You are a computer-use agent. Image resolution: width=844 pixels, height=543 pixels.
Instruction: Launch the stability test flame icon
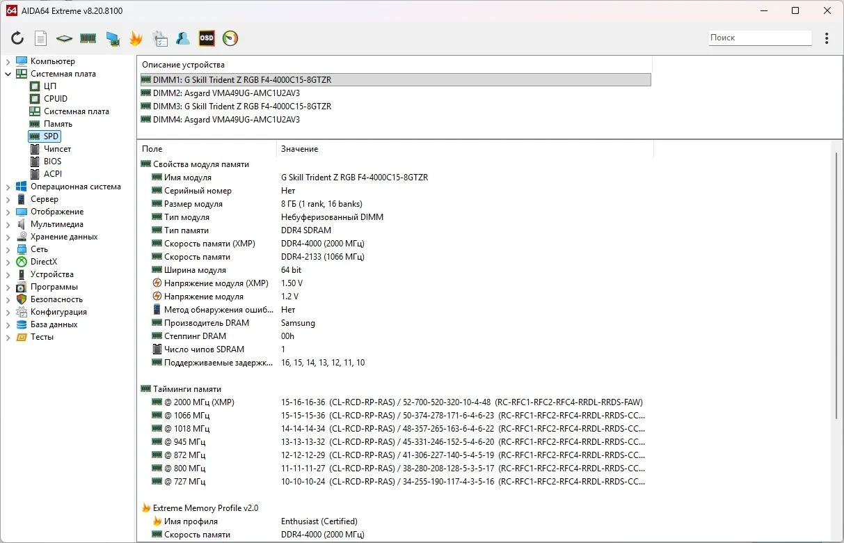pos(136,38)
